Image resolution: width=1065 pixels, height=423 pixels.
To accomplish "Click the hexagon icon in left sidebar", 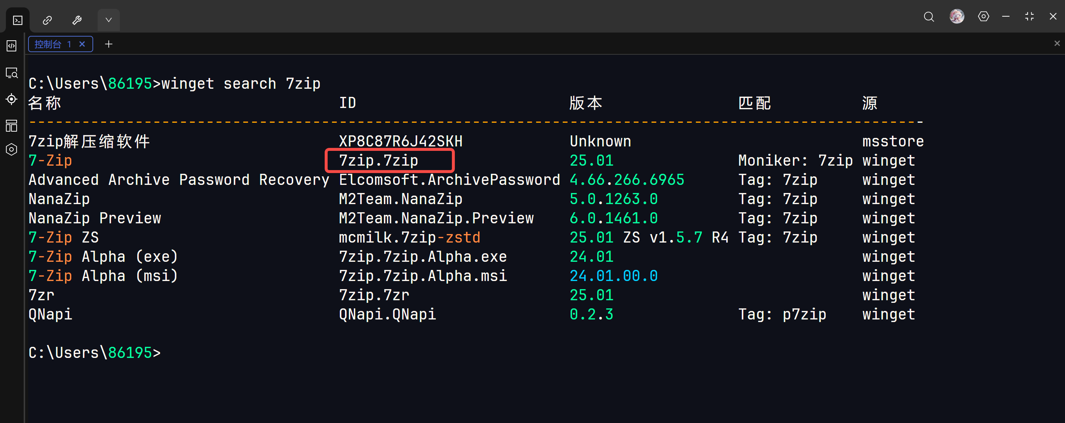I will [11, 149].
